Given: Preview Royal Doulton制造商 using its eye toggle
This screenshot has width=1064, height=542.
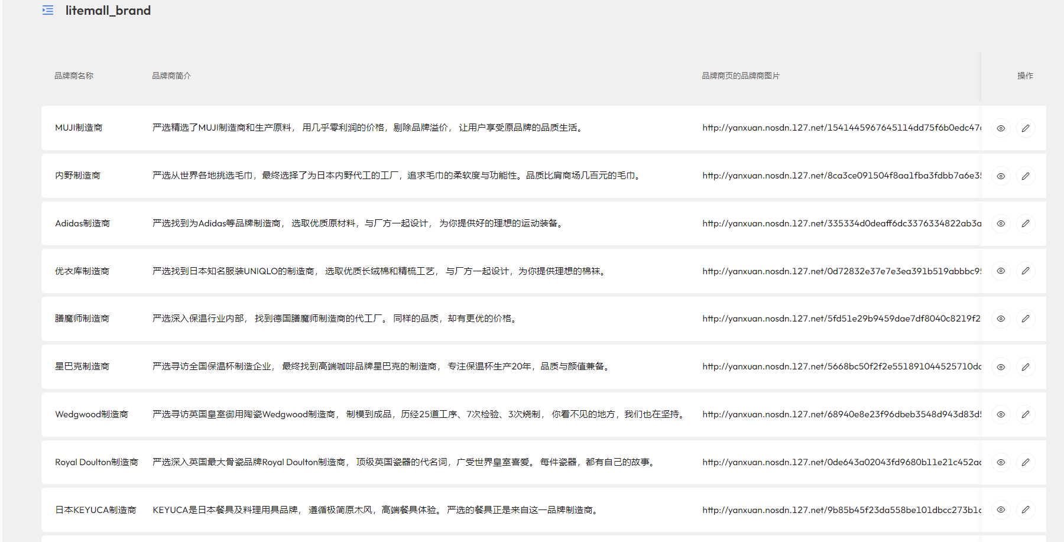Looking at the screenshot, I should point(1001,462).
